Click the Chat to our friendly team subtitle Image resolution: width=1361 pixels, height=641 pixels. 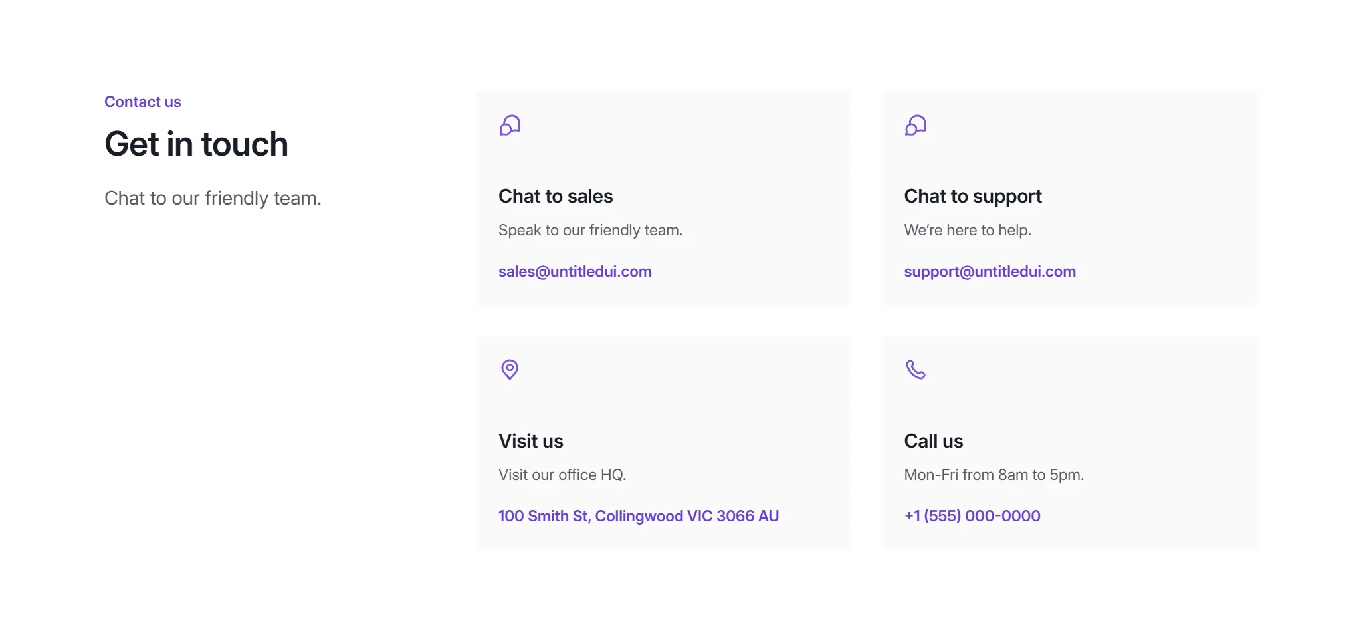pos(213,198)
